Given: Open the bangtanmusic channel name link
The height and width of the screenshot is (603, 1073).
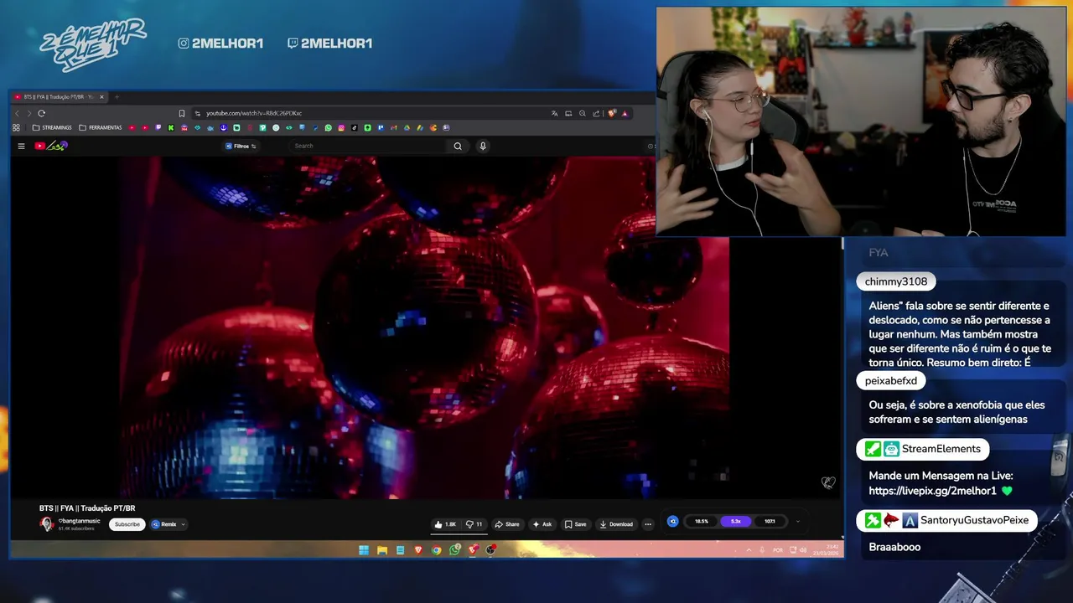Looking at the screenshot, I should point(79,521).
